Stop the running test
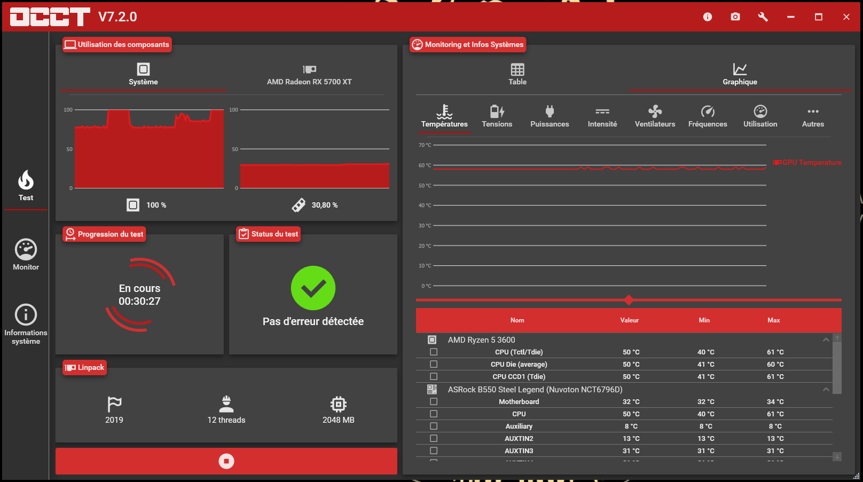 click(226, 461)
